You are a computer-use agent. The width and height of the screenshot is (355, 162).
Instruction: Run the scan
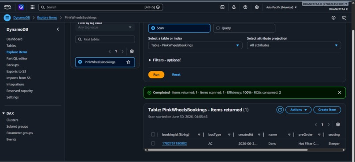(156, 75)
